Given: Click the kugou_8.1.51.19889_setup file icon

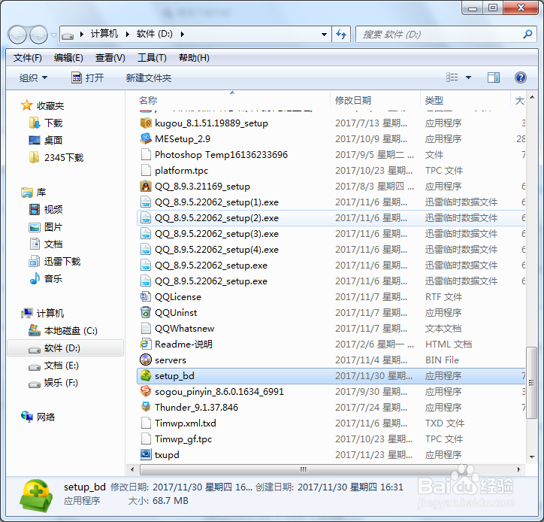Looking at the screenshot, I should (x=146, y=123).
